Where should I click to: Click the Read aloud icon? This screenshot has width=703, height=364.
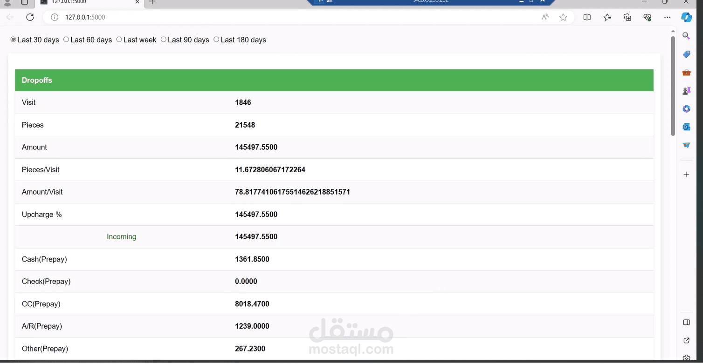tap(545, 17)
